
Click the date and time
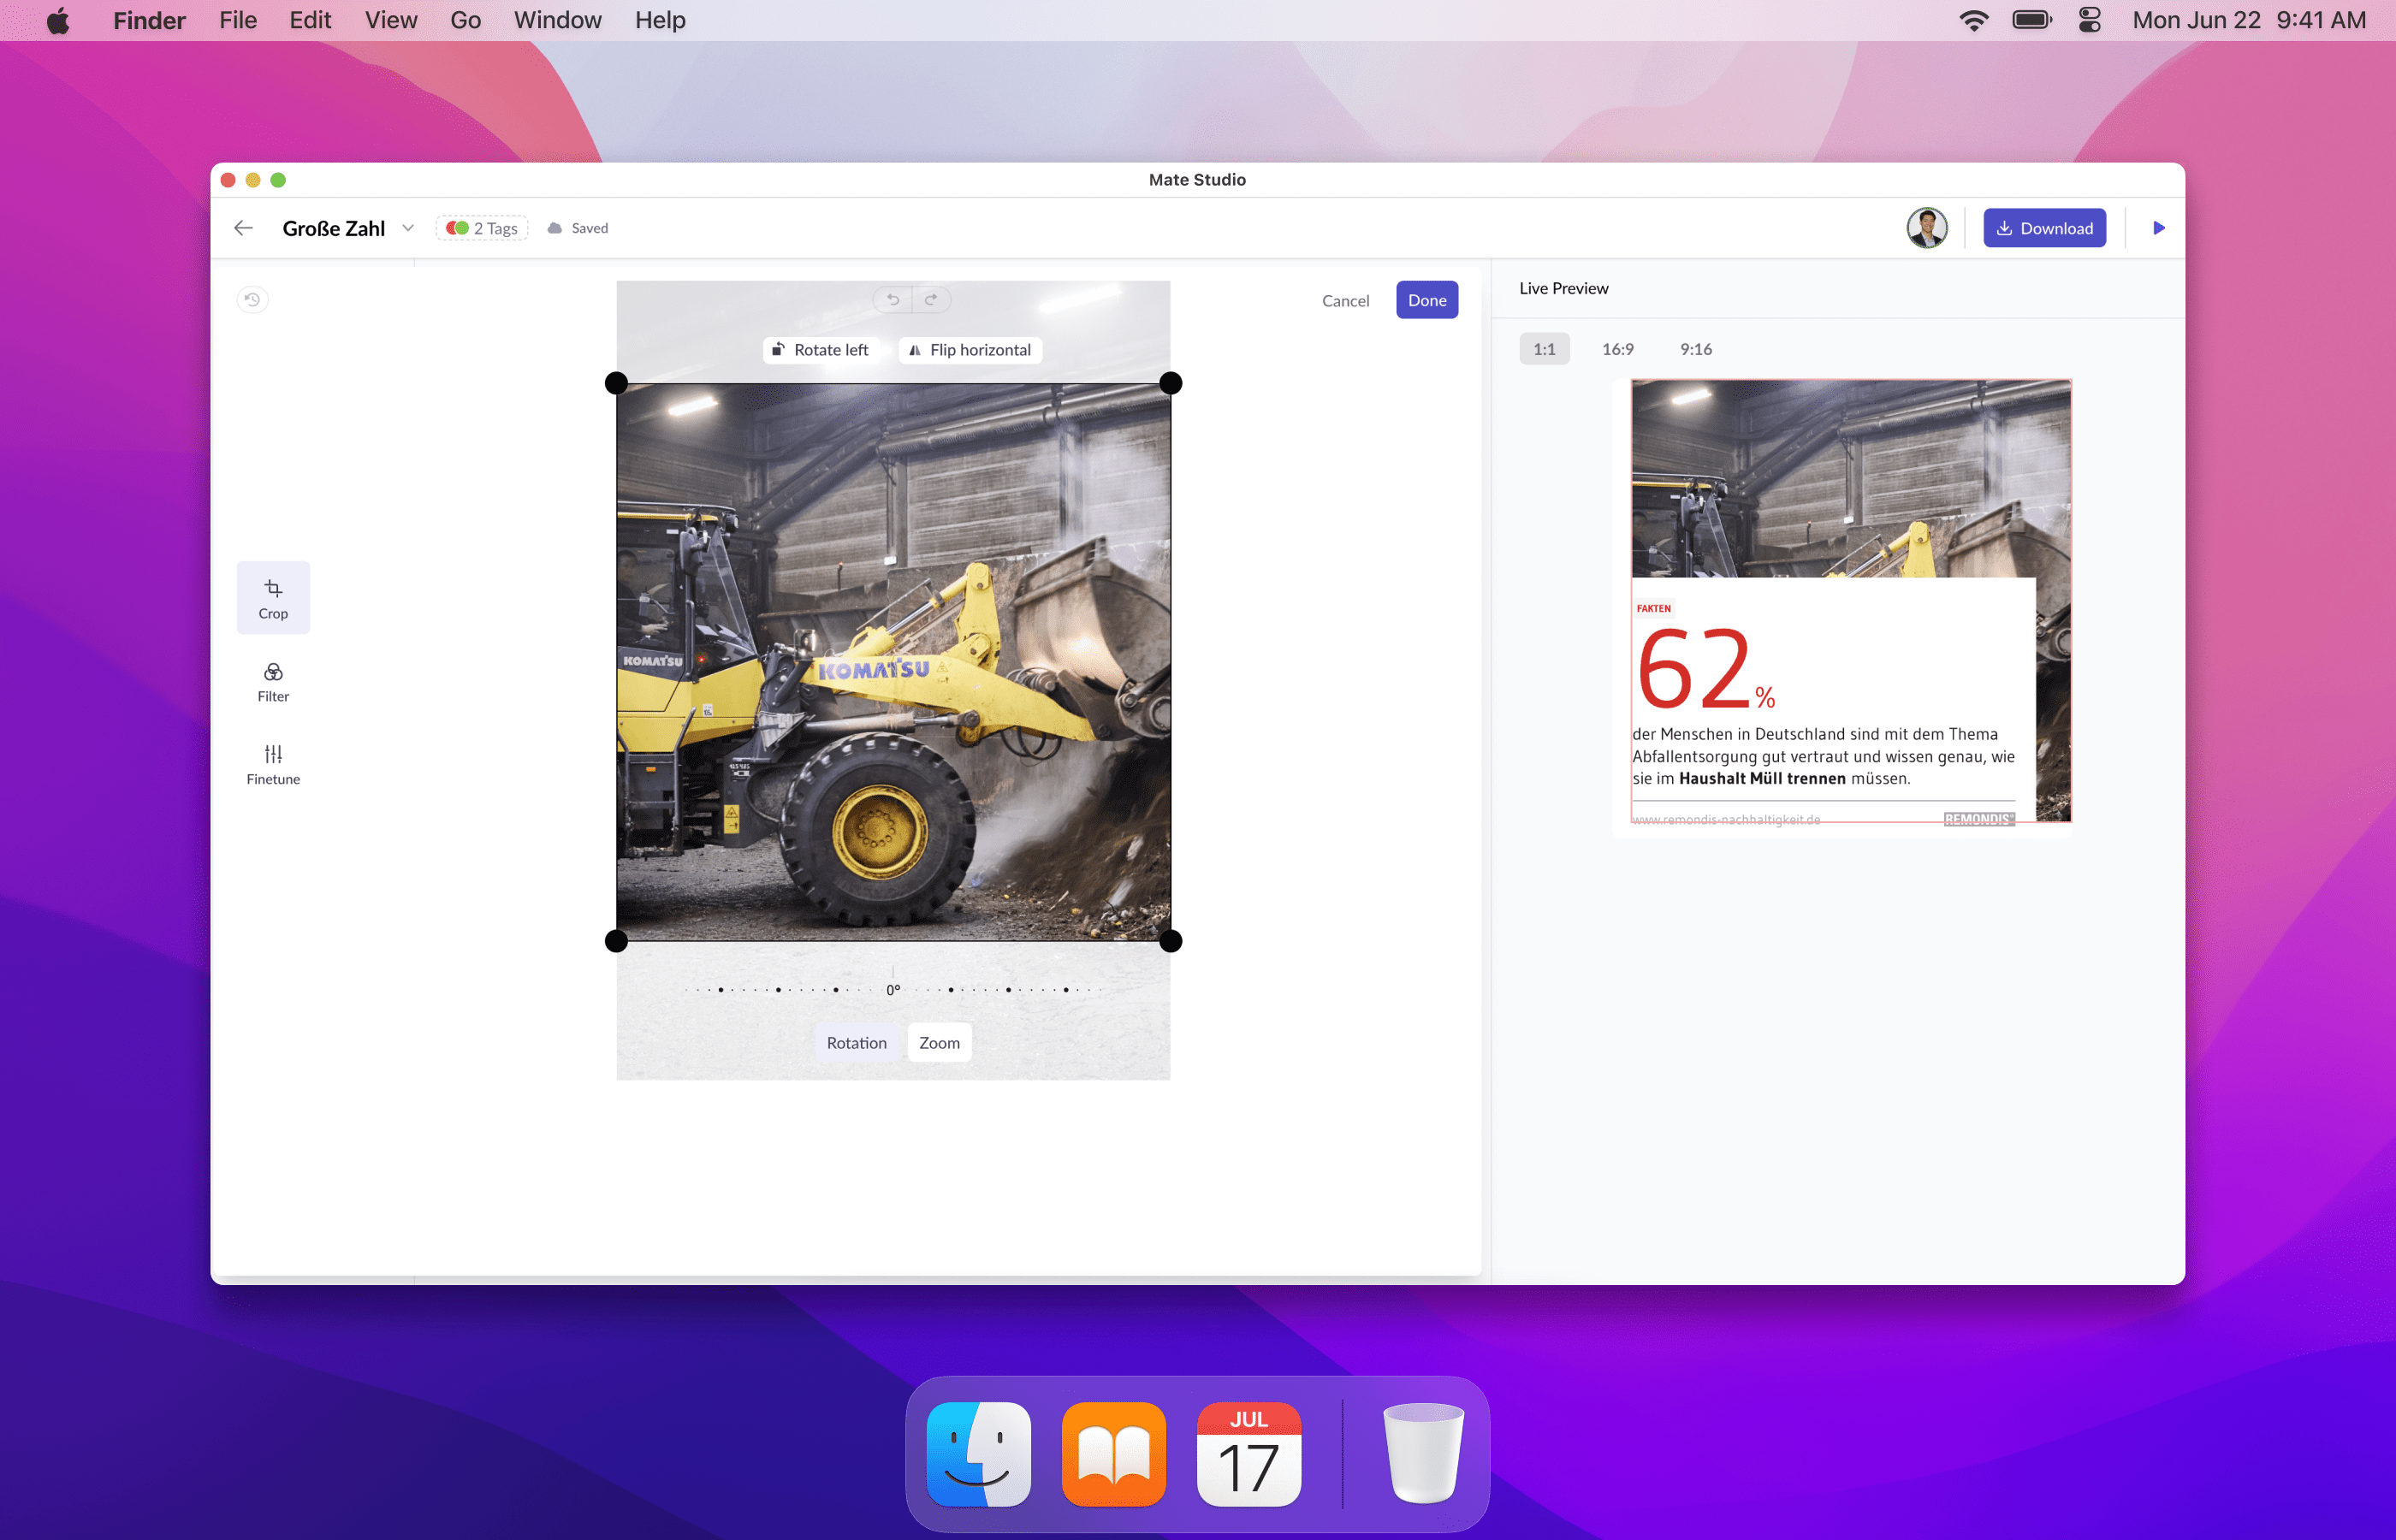(2249, 20)
